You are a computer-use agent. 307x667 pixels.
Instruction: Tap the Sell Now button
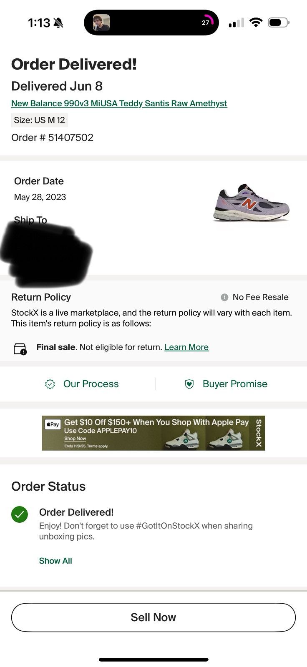click(x=153, y=617)
